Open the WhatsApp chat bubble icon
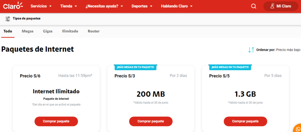Image resolution: width=301 pixels, height=132 pixels. pos(297,128)
